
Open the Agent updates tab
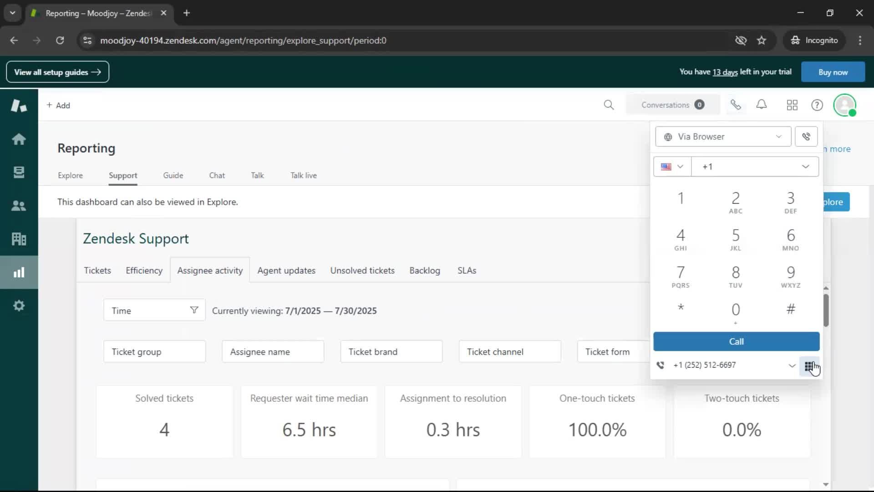tap(286, 271)
